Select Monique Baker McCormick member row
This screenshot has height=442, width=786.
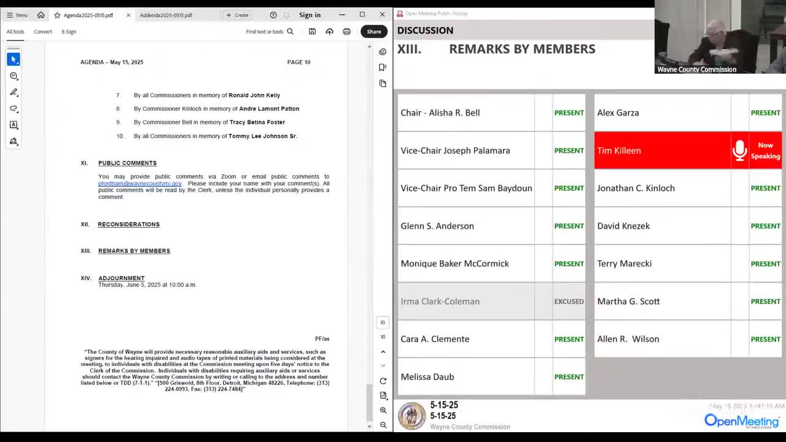click(491, 264)
